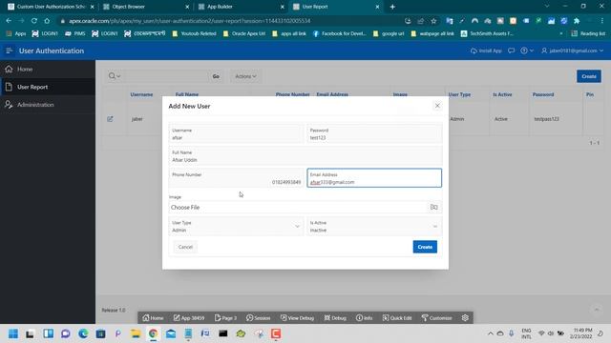Click the User Type column header
Image resolution: width=611 pixels, height=343 pixels.
coord(459,94)
